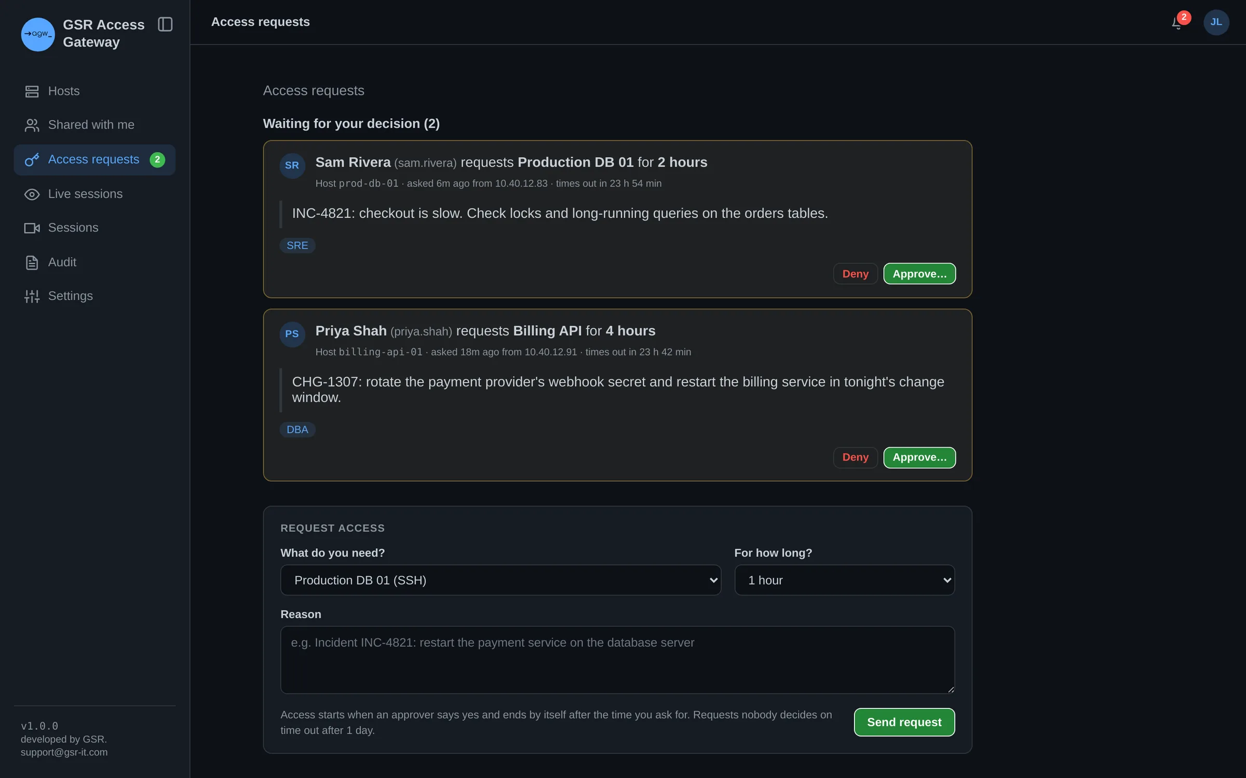Click the 'Waiting for your decision (2)' heading
1246x778 pixels.
(x=351, y=123)
